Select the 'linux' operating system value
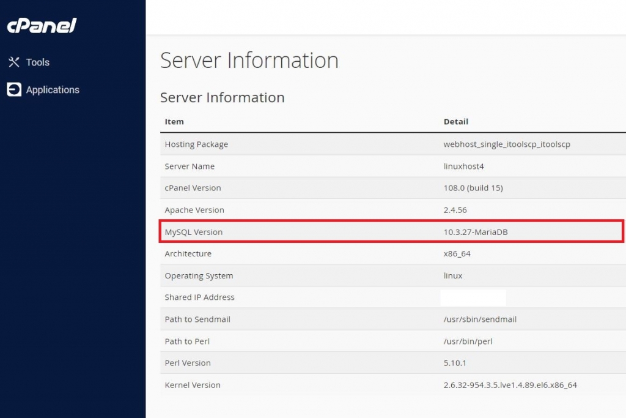Viewport: 626px width, 418px height. tap(453, 276)
